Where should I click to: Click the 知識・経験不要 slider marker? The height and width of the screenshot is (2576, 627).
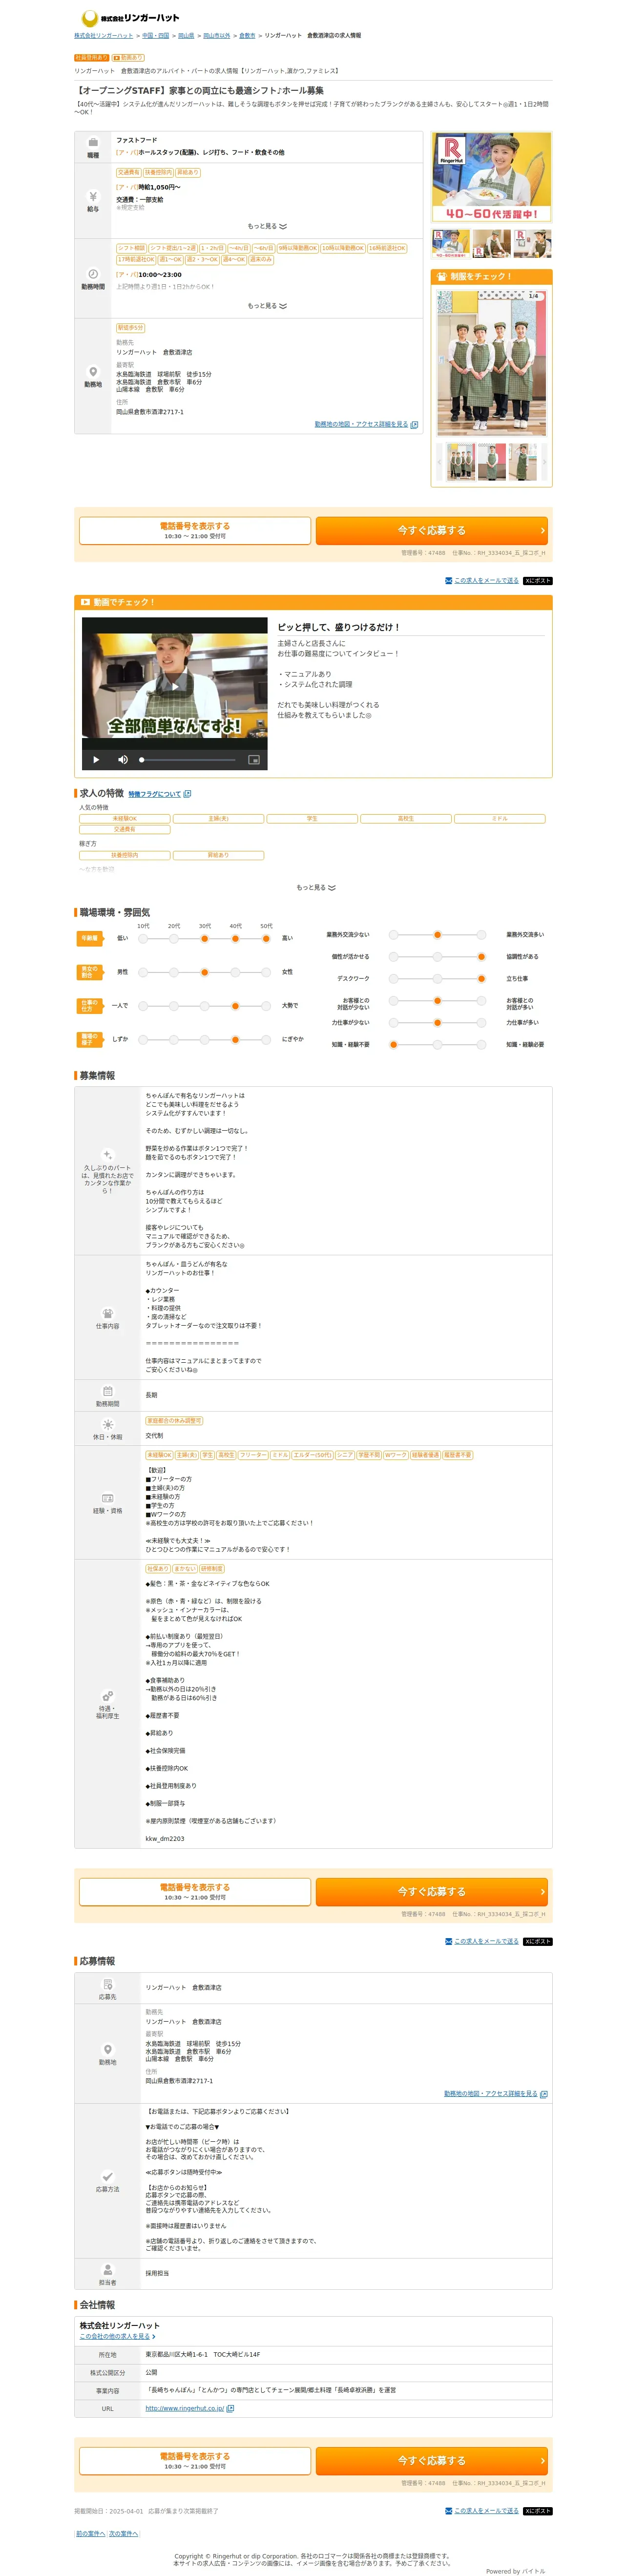coord(393,1044)
